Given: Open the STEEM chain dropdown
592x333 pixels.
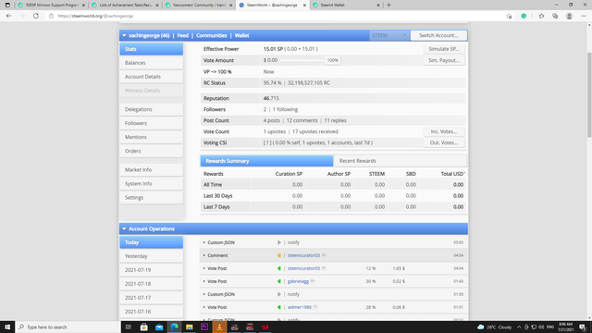Looking at the screenshot, I should point(389,35).
